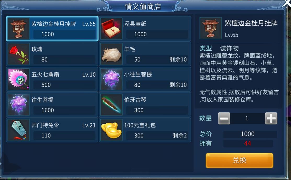Image resolution: width=291 pixels, height=180 pixels.
Task: Click the 拥有 owned points value 44
Action: point(248,143)
